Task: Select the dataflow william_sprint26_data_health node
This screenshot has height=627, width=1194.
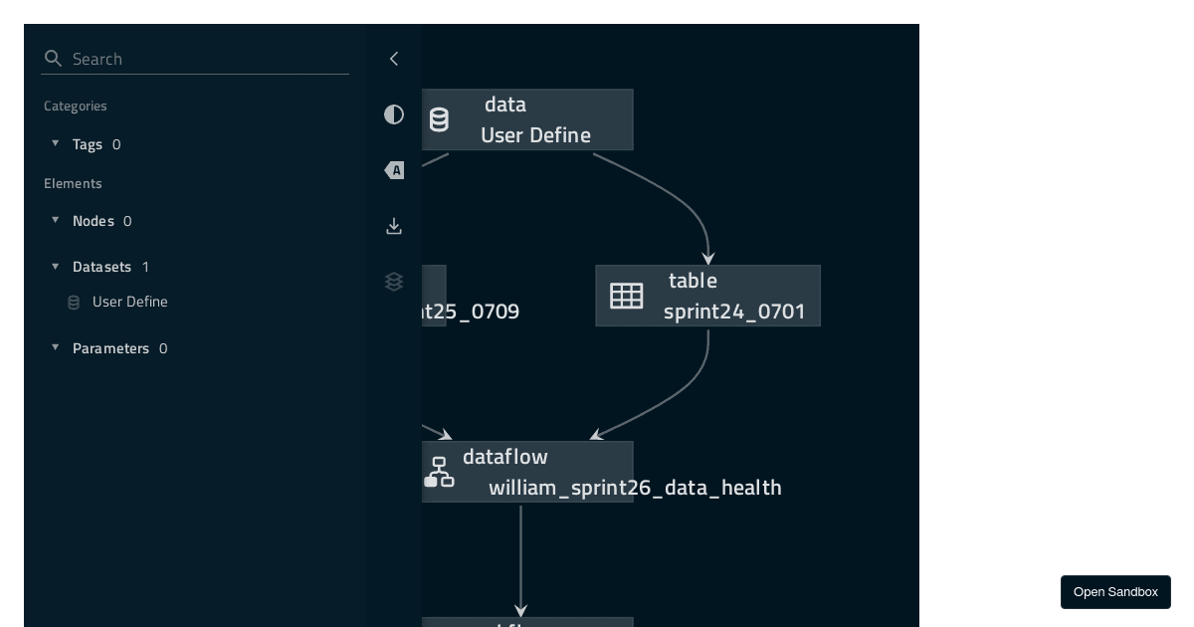Action: (x=527, y=472)
